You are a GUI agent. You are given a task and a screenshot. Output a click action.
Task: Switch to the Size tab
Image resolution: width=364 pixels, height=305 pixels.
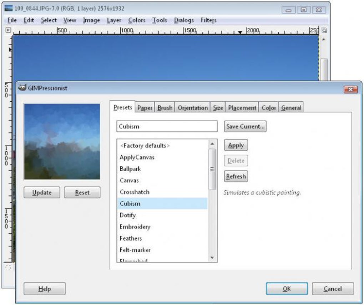218,108
